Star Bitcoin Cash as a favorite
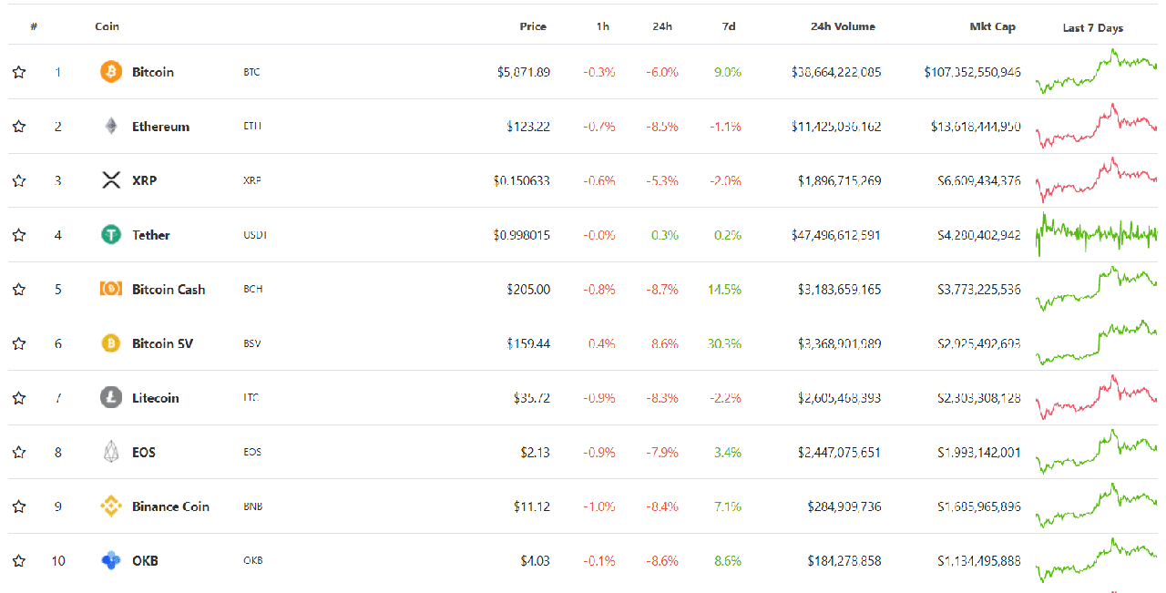This screenshot has width=1166, height=593. [18, 290]
